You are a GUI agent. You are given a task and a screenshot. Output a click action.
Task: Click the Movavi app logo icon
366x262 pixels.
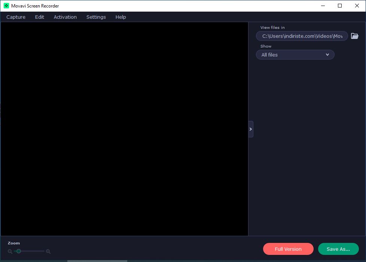[6, 6]
